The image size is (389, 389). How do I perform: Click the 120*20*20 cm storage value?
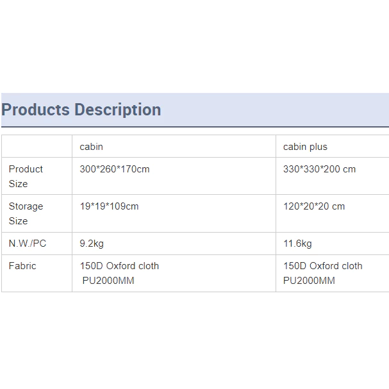314,206
